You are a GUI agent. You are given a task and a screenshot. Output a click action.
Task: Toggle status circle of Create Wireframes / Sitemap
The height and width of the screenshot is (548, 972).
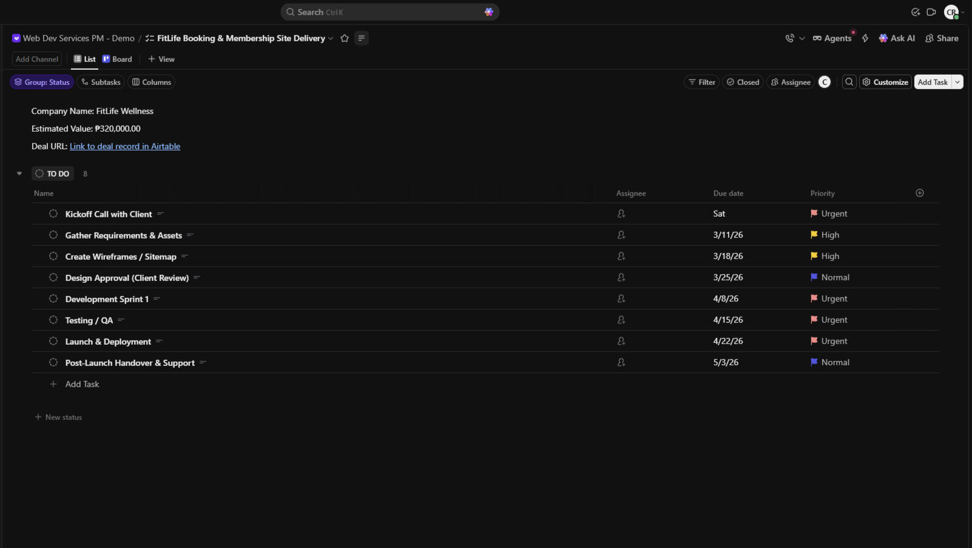click(x=53, y=256)
